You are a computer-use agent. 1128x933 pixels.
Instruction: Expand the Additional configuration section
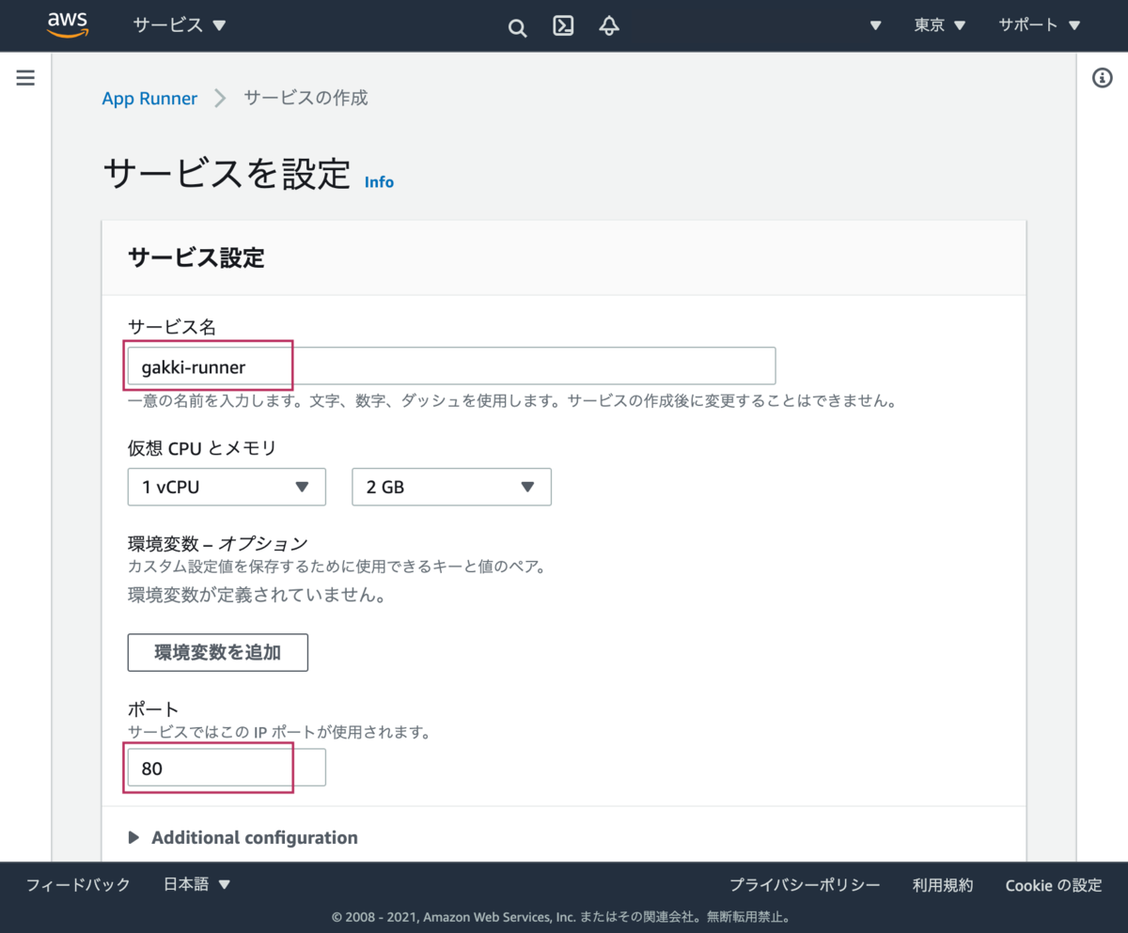[x=243, y=837]
